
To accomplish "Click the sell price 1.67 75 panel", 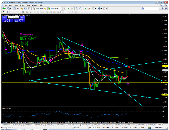I will coord(8,20).
